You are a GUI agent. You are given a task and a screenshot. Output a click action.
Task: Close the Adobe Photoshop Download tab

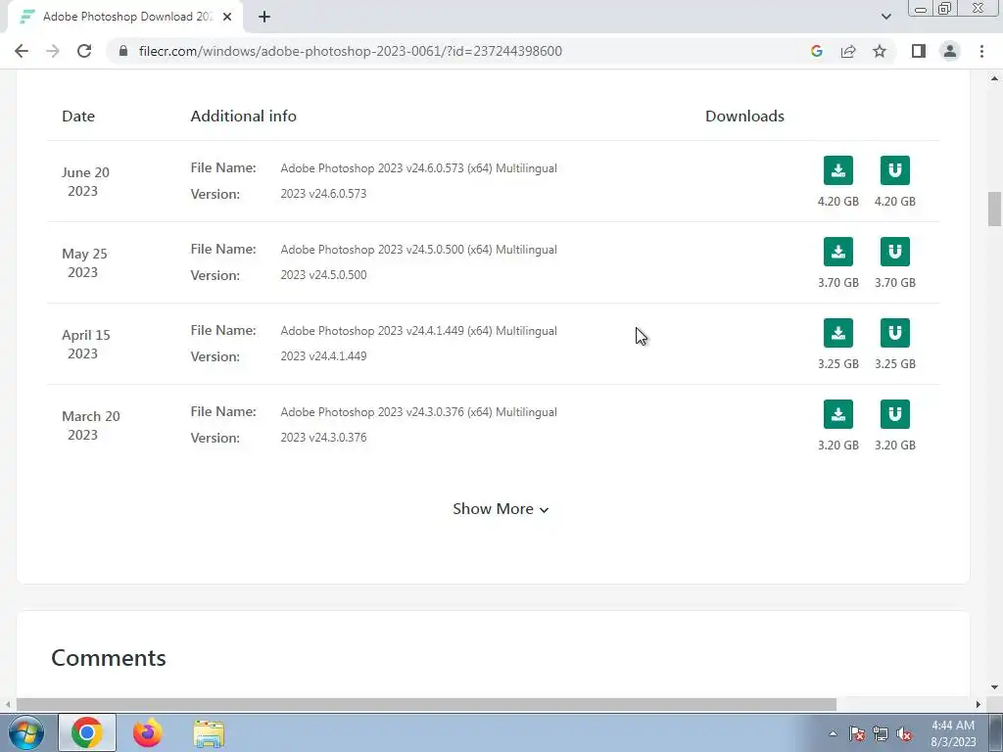(x=227, y=17)
